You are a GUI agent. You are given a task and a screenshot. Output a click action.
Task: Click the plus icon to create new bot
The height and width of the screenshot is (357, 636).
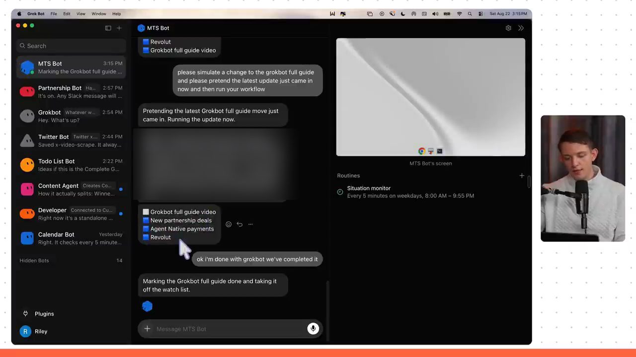click(119, 28)
